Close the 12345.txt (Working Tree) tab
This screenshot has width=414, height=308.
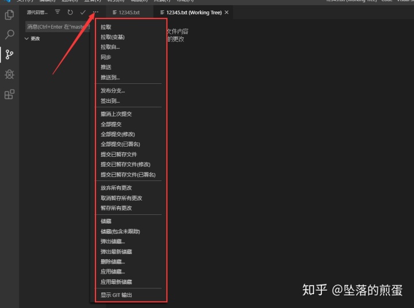click(x=227, y=13)
